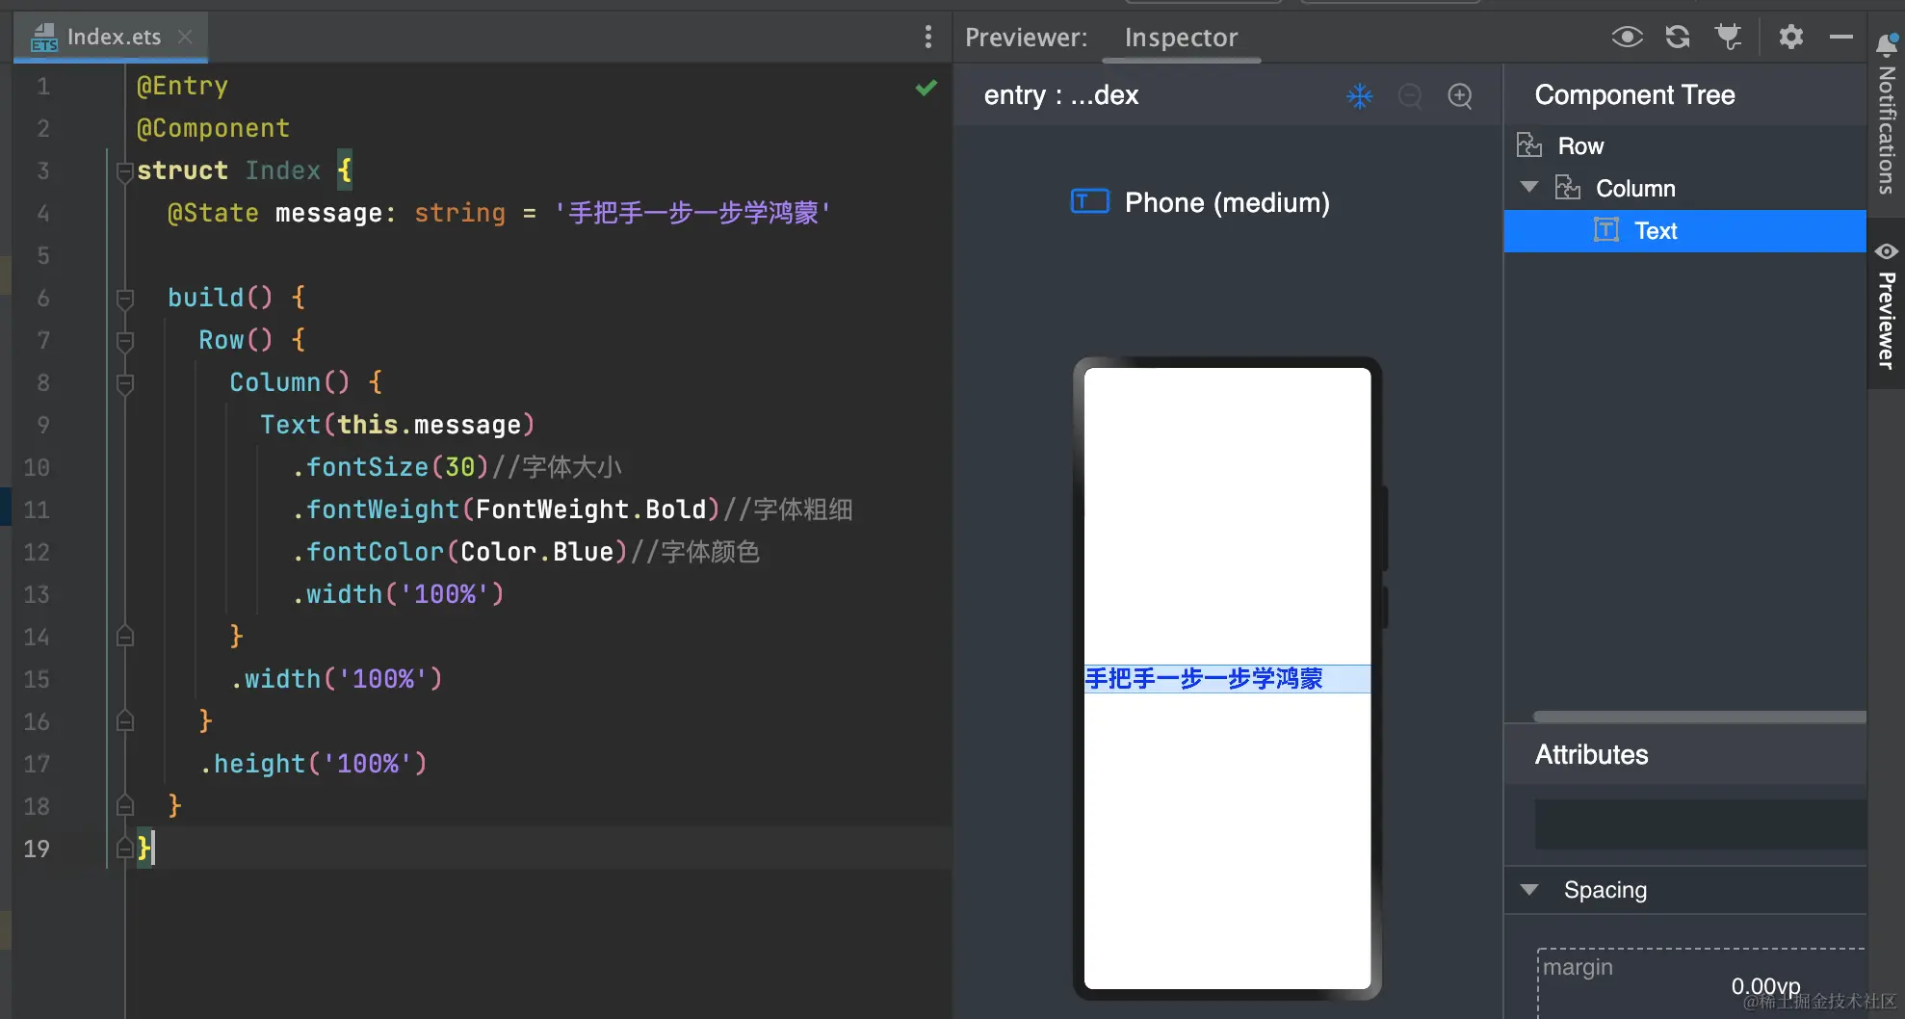Click the margin value 0.00vp

(1765, 986)
